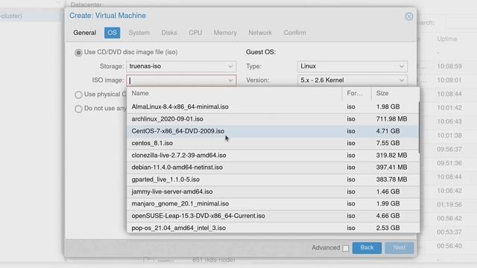The image size is (477, 268).
Task: Click the Next button
Action: coord(399,248)
